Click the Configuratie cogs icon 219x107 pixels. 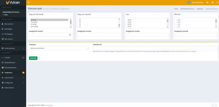click(3, 83)
